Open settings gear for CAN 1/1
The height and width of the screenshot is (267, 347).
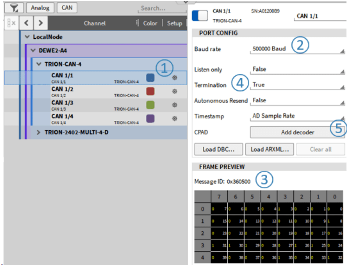point(175,78)
